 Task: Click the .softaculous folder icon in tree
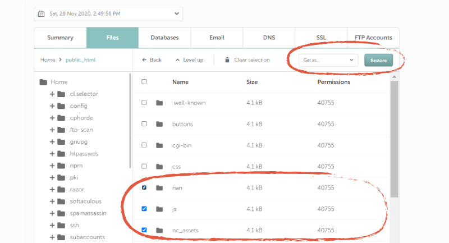(61, 201)
